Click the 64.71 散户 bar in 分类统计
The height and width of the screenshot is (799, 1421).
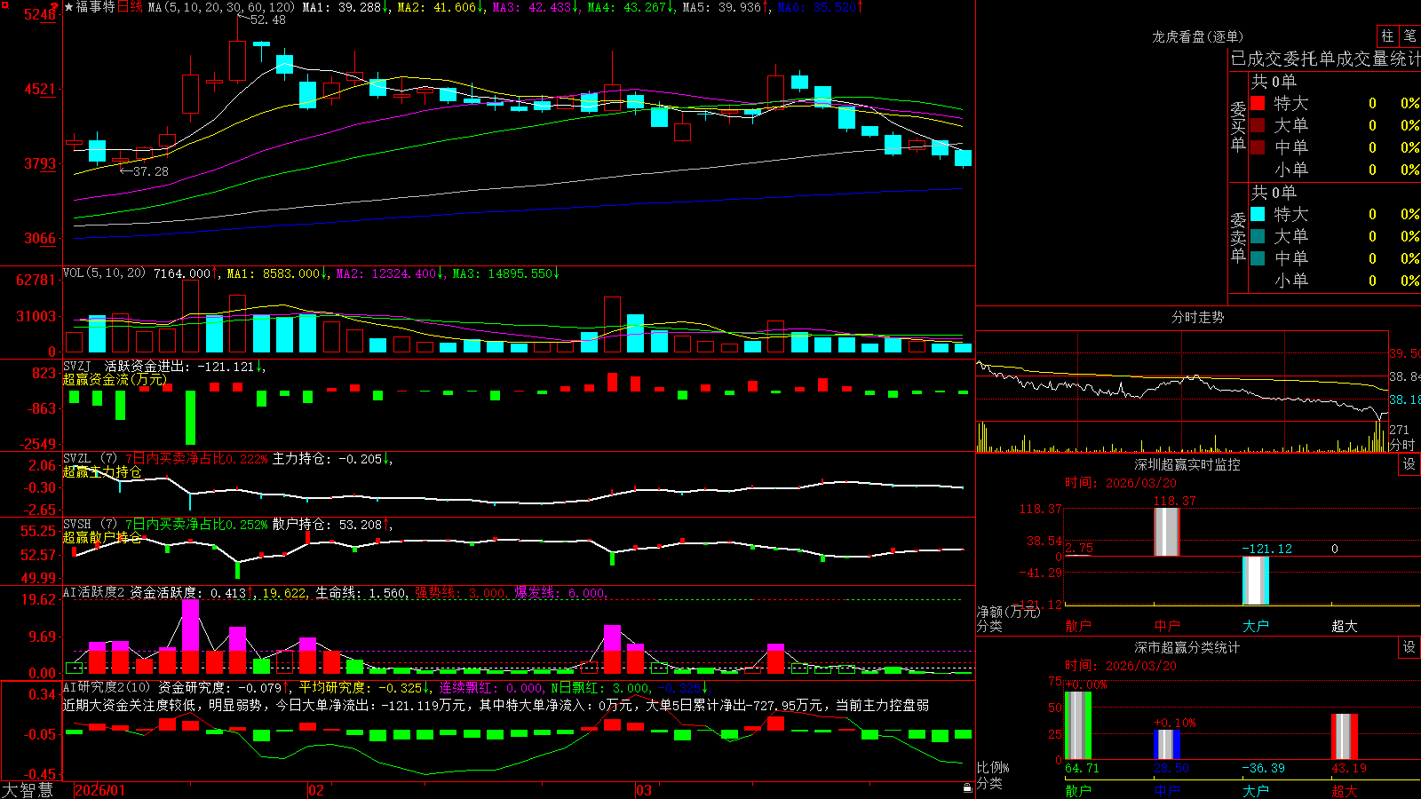click(1077, 725)
